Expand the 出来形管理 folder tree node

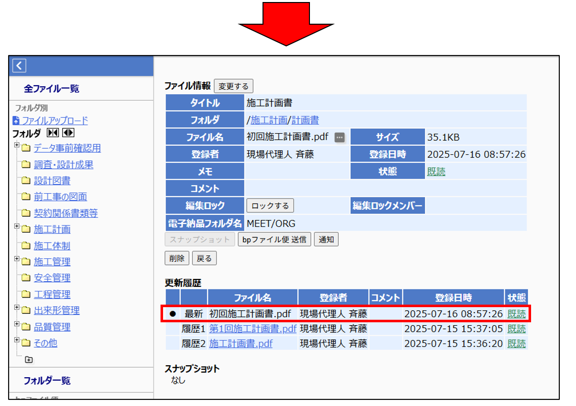click(x=17, y=308)
